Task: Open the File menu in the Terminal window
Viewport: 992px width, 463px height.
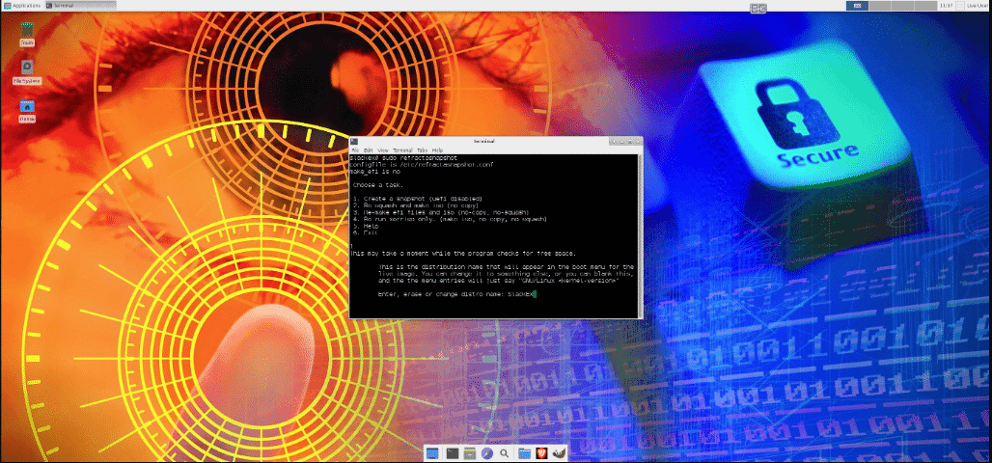Action: pyautogui.click(x=355, y=150)
